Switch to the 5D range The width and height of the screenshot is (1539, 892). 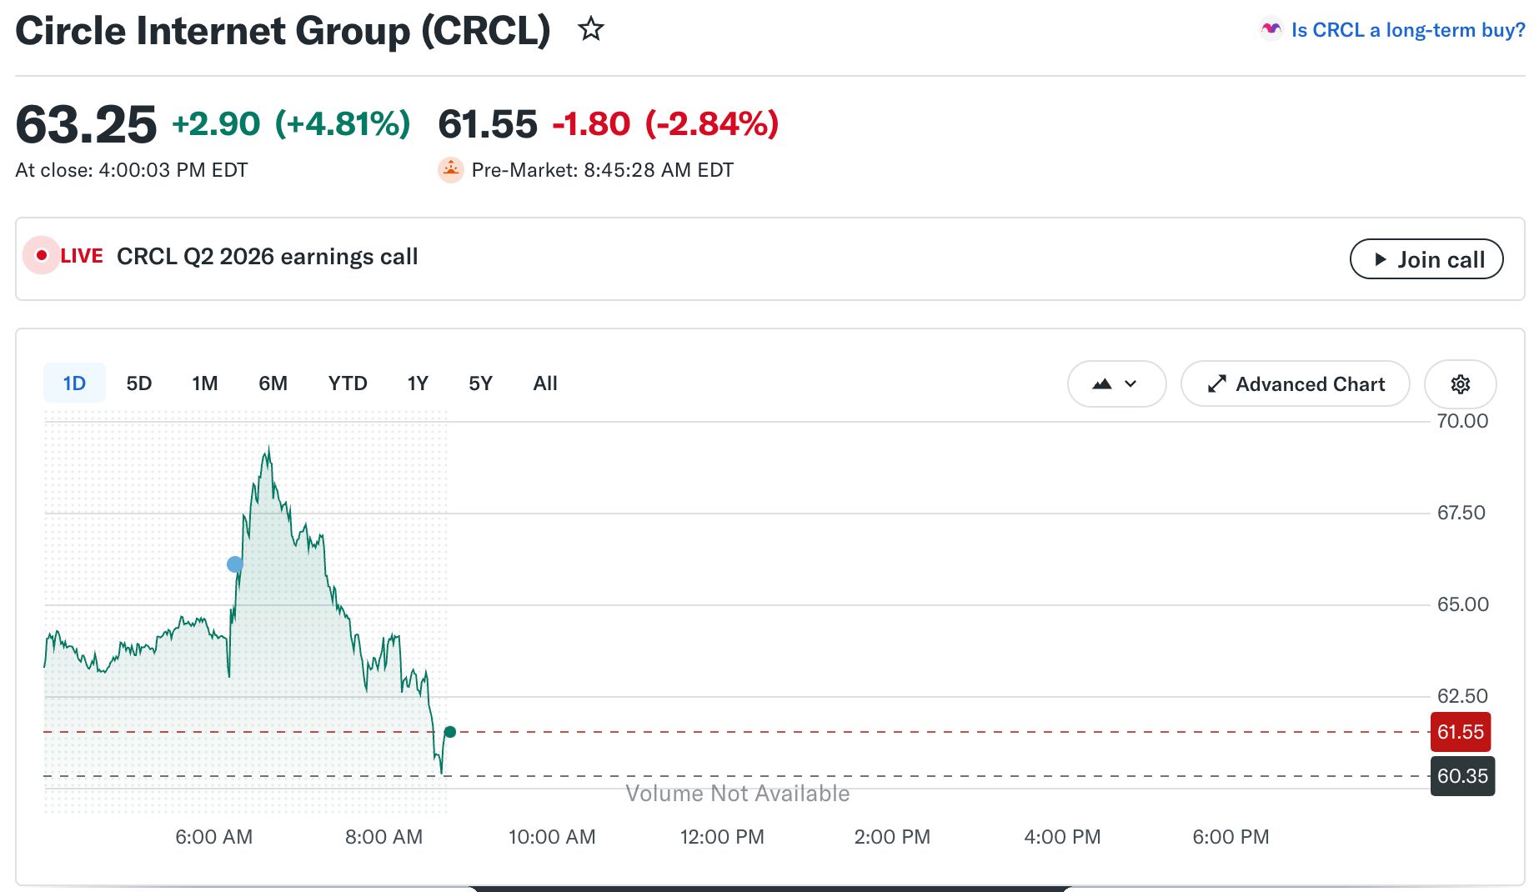tap(139, 383)
